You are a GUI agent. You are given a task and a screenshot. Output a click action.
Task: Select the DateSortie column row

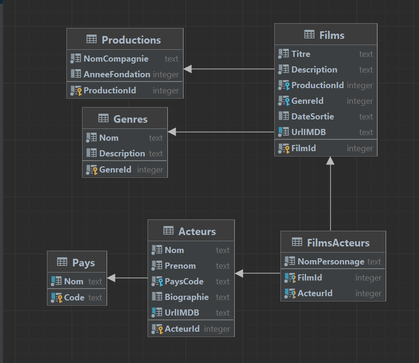click(312, 117)
